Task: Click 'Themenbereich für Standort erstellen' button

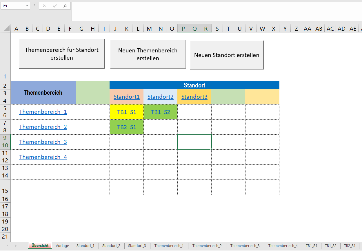Action: (x=62, y=54)
